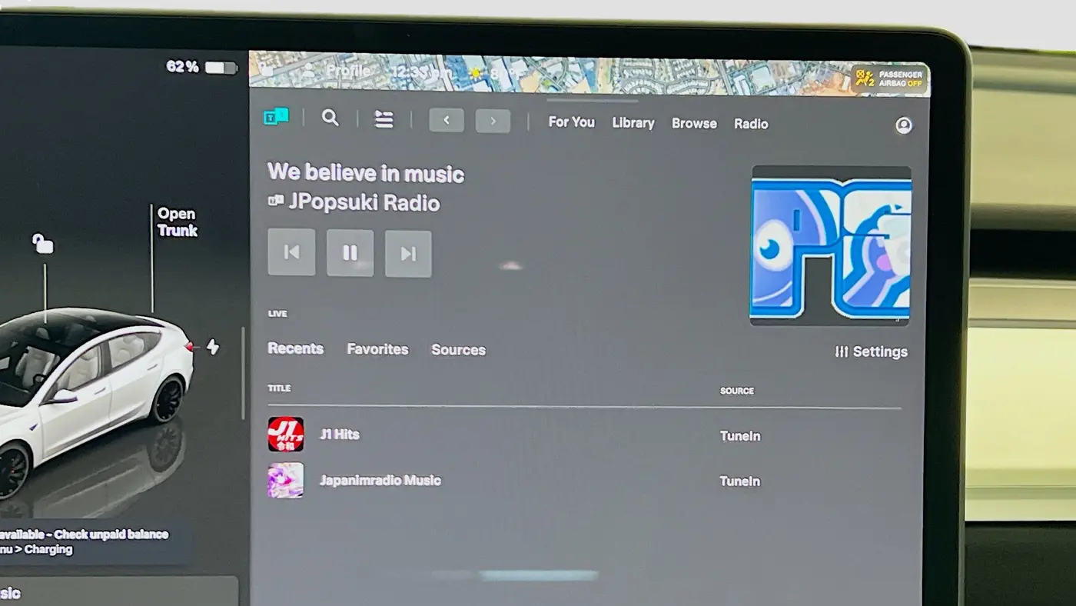Screen dimensions: 1076x606
Task: Tap Open Trunk on the car
Action: (x=178, y=222)
